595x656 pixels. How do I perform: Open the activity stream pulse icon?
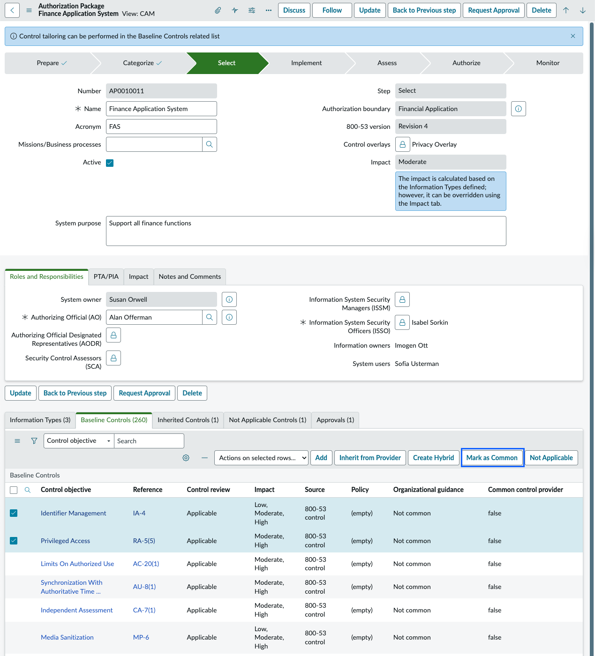tap(235, 10)
